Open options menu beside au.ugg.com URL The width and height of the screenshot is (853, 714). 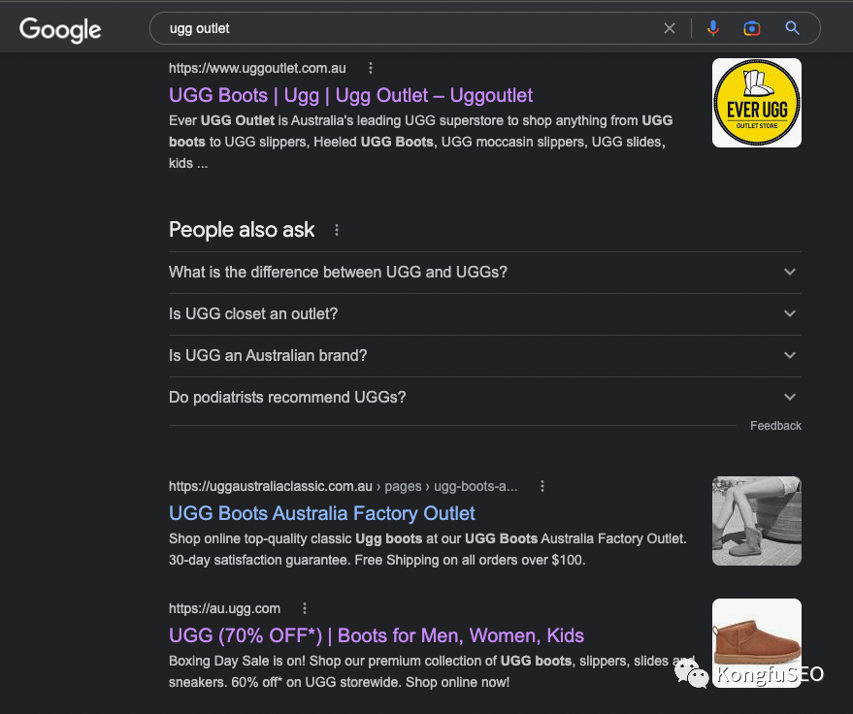305,608
